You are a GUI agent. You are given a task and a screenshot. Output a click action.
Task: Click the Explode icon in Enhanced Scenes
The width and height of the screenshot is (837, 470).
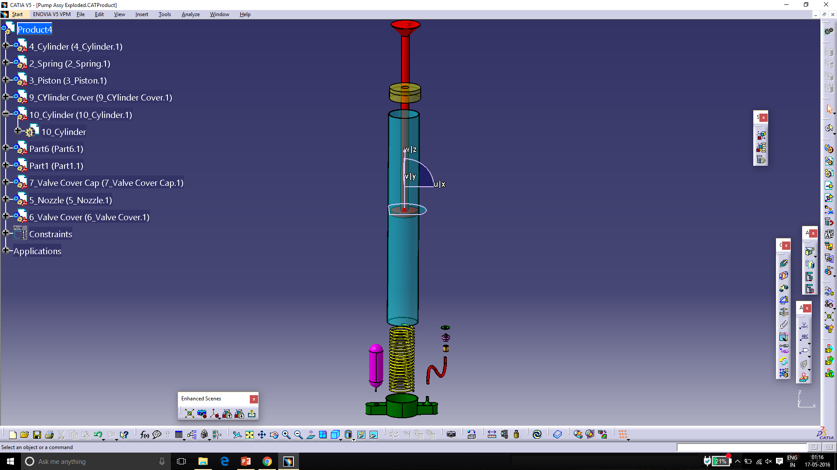tap(189, 413)
